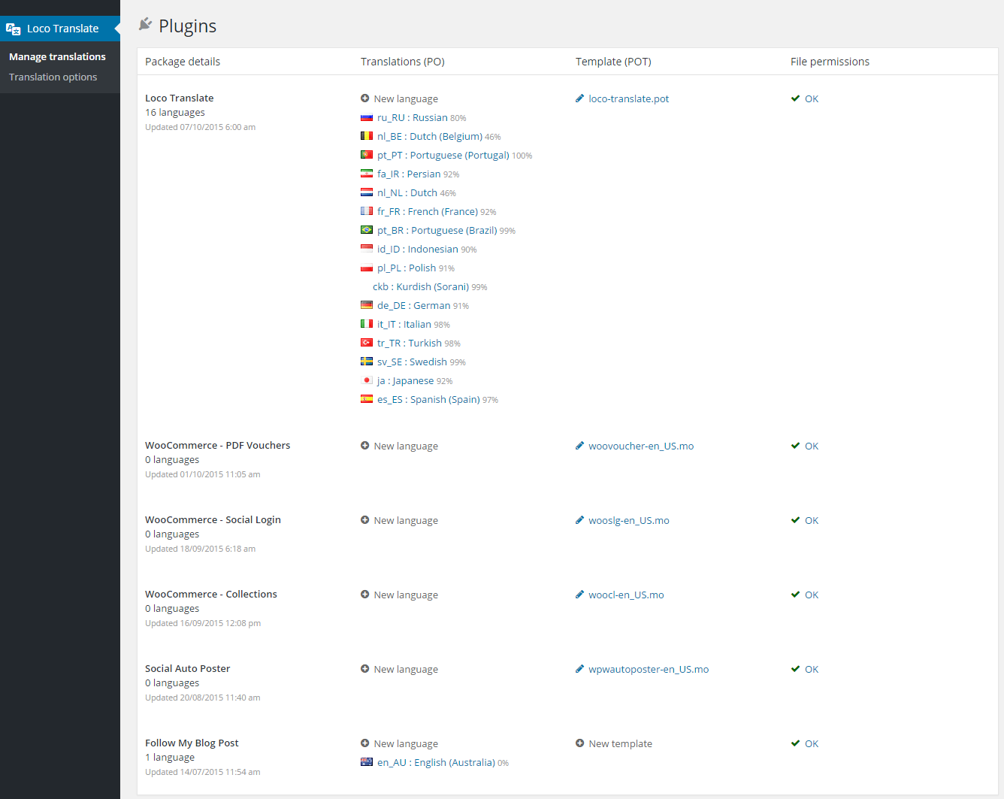Open Manage translations in the sidebar
This screenshot has height=799, width=1004.
(57, 56)
